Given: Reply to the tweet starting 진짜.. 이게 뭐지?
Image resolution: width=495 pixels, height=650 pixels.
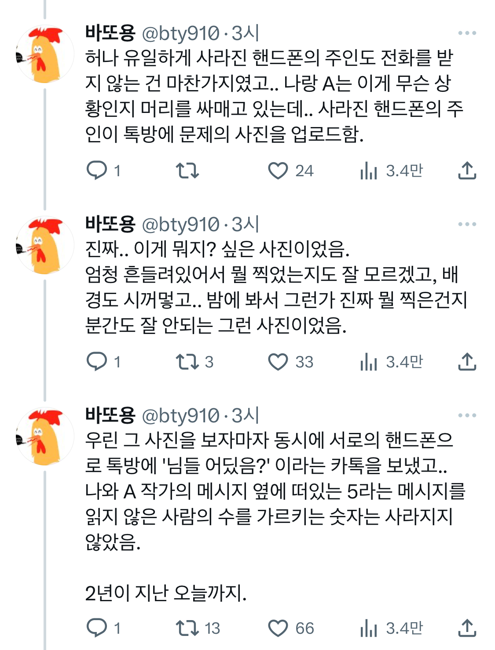Looking at the screenshot, I should [x=97, y=362].
